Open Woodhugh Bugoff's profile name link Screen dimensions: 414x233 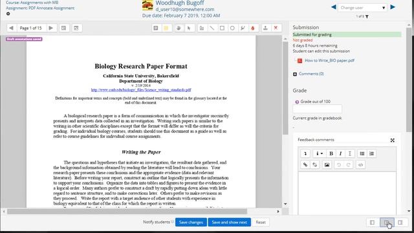180,3
